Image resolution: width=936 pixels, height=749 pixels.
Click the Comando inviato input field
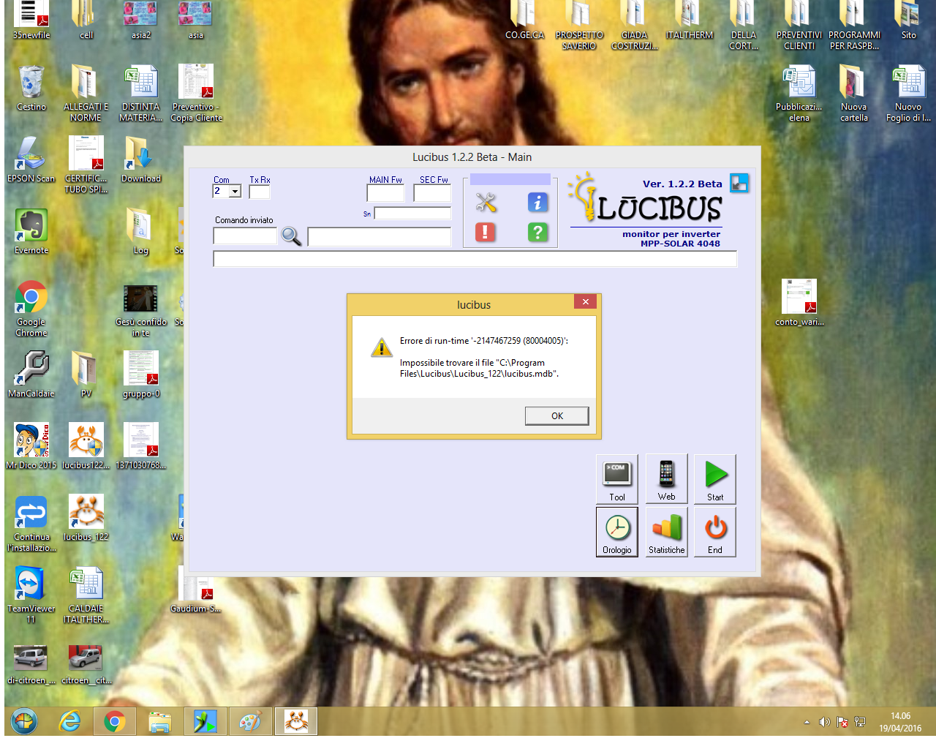tap(245, 236)
